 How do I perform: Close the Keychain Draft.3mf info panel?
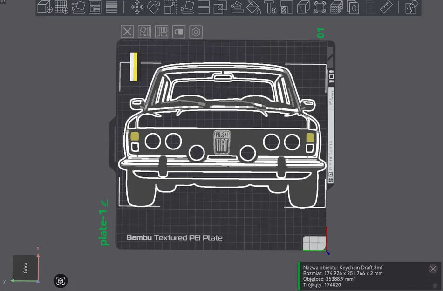[433, 269]
